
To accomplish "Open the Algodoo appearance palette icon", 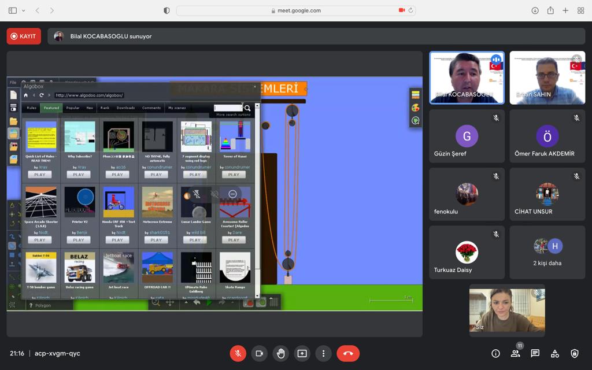I will [x=415, y=108].
